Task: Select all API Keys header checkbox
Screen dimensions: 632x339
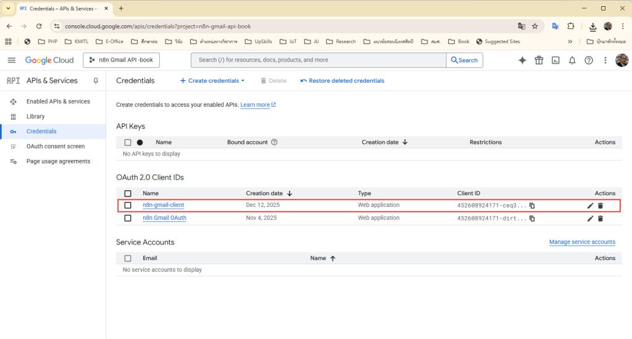Action: [128, 142]
